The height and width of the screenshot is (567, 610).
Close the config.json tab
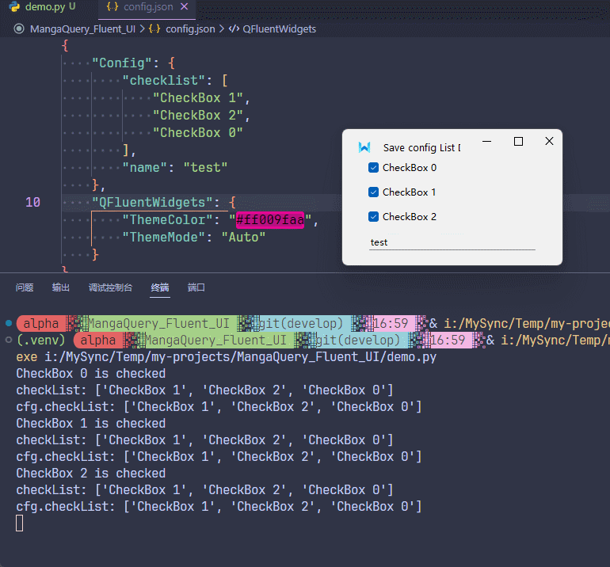pos(185,6)
